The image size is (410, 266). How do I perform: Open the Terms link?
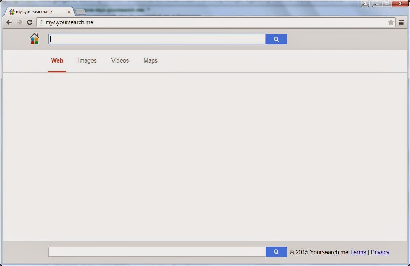tap(358, 252)
